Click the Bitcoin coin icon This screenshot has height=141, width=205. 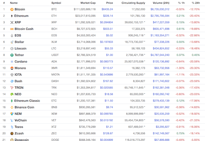tap(12, 10)
